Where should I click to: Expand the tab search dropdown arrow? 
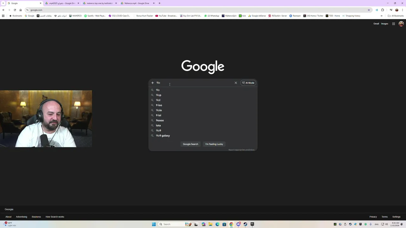[x=3, y=3]
